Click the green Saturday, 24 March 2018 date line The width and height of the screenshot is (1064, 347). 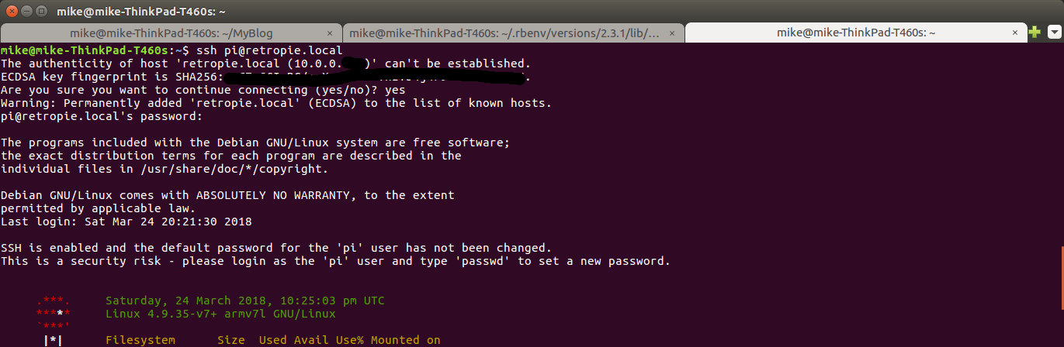(244, 301)
